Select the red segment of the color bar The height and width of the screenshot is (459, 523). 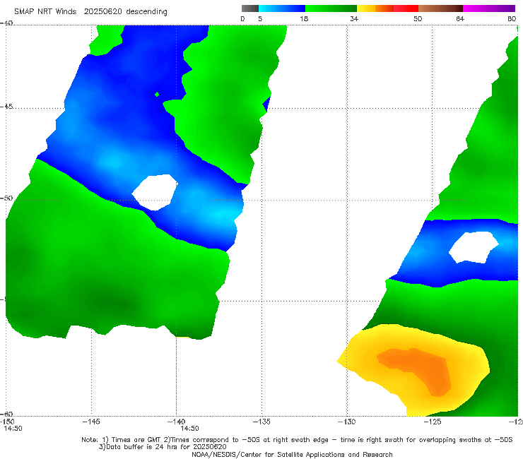406,8
